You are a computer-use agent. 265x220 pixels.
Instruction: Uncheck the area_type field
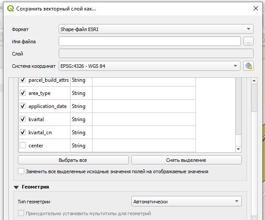pyautogui.click(x=23, y=93)
